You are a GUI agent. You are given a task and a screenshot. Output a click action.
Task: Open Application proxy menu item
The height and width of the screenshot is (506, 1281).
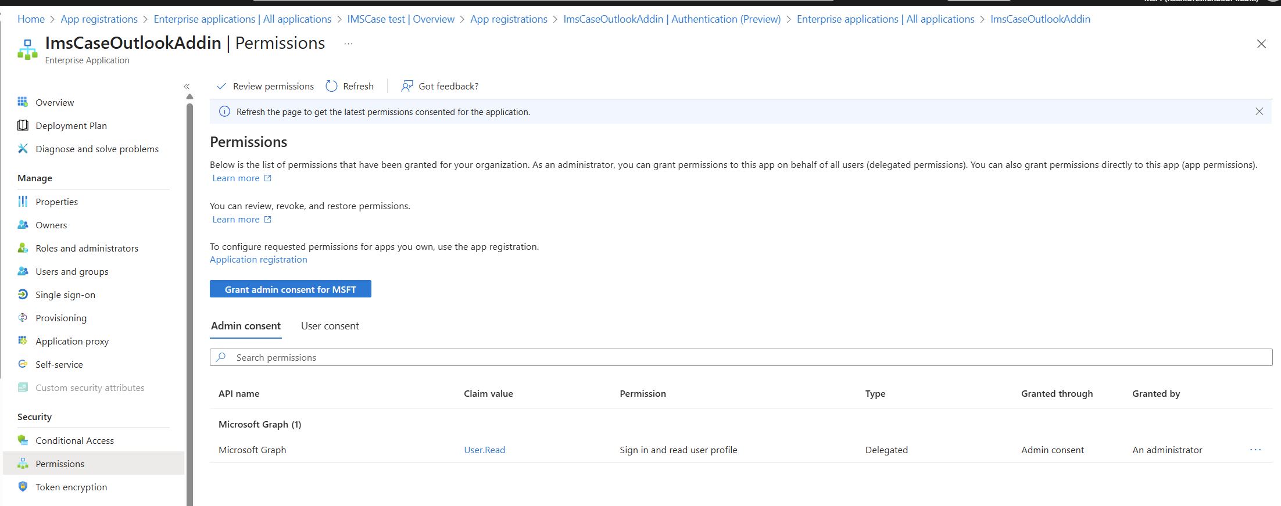(x=72, y=341)
